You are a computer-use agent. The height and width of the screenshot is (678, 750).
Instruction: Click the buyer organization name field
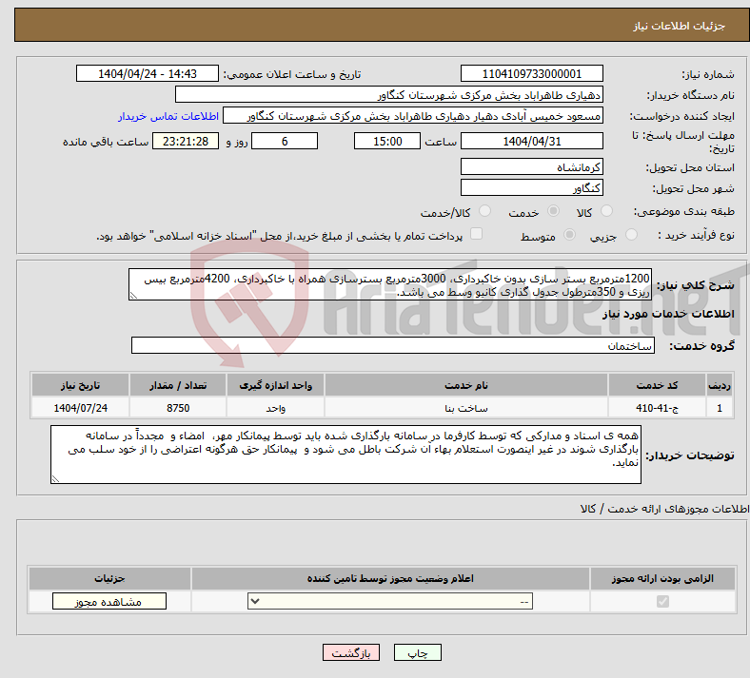389,94
